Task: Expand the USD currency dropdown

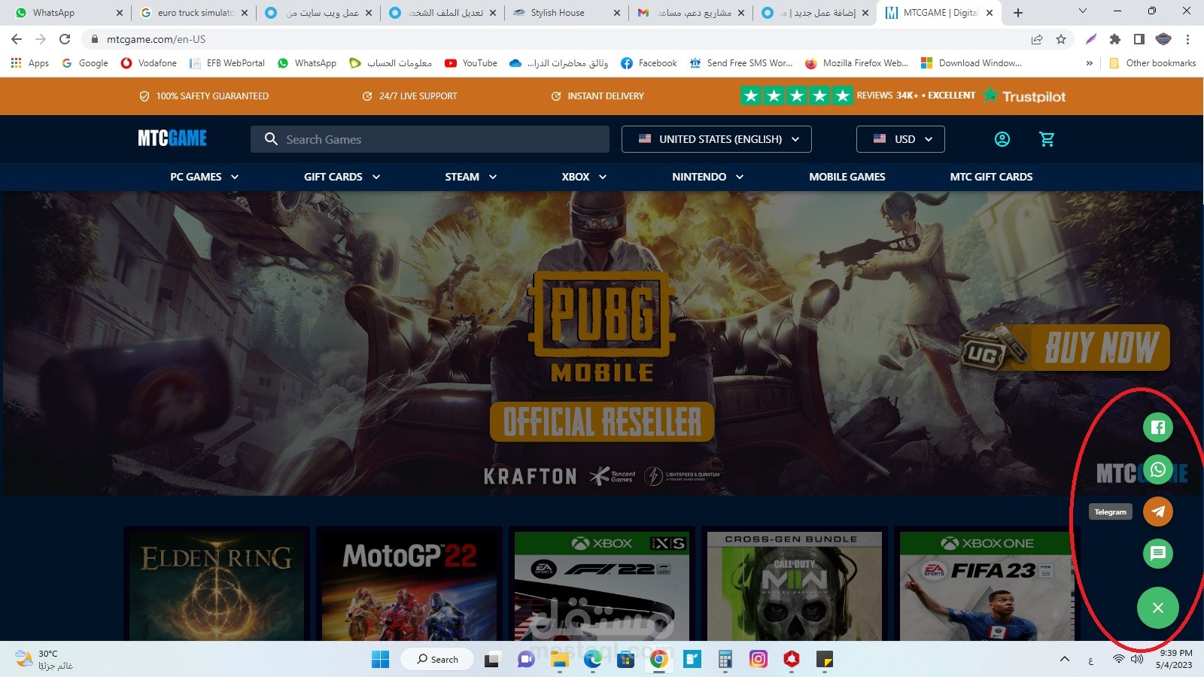Action: (x=901, y=139)
